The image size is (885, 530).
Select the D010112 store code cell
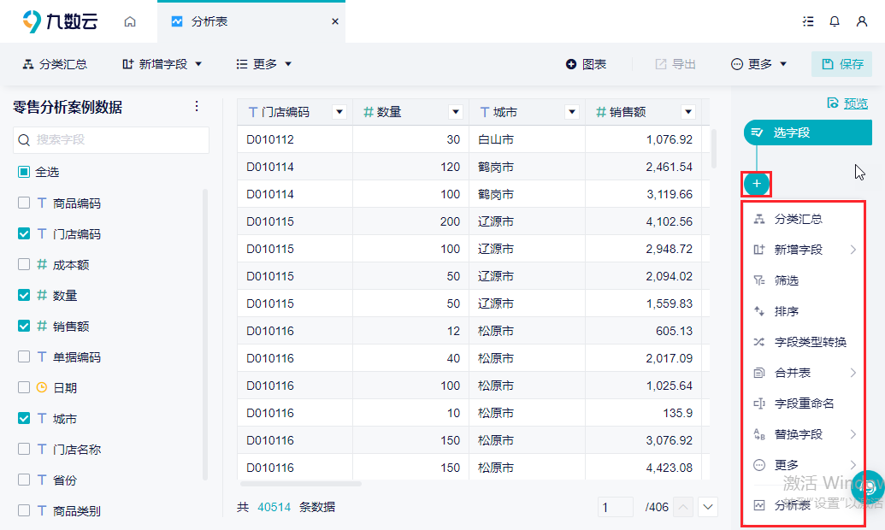tap(295, 139)
